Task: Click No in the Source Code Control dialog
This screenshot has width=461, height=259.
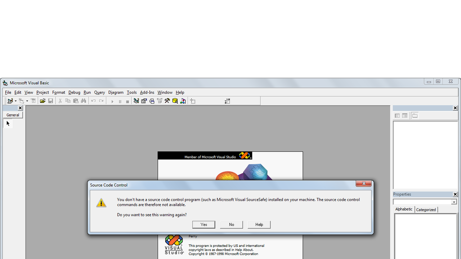Action: pos(232,224)
